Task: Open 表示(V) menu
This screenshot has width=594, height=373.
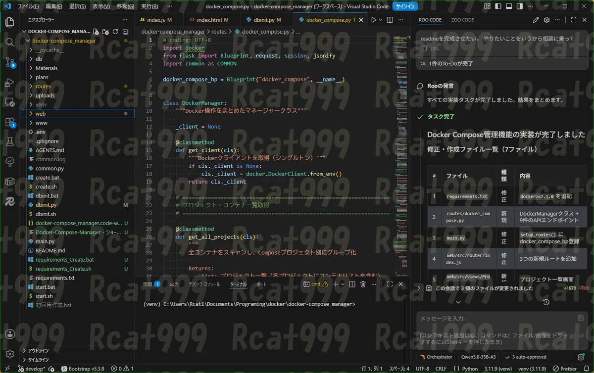Action: (x=101, y=6)
